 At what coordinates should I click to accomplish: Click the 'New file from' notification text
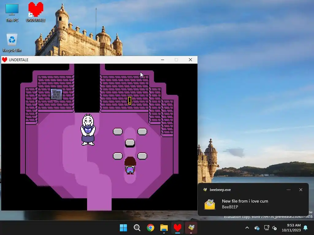[245, 201]
